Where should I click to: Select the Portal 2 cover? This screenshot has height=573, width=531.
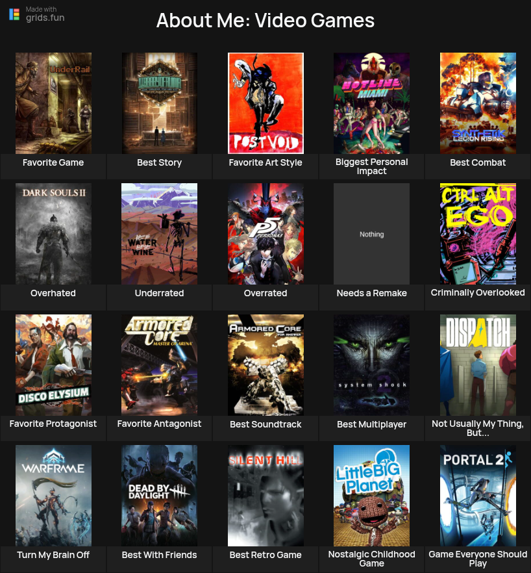tap(478, 496)
